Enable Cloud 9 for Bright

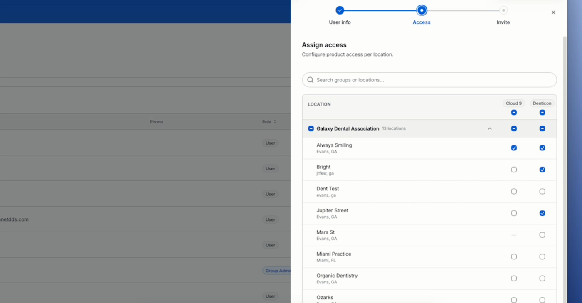coord(514,170)
